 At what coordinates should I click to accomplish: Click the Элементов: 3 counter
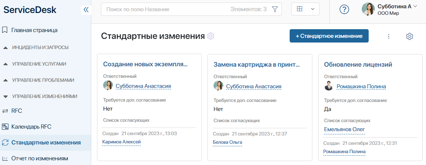click(248, 9)
